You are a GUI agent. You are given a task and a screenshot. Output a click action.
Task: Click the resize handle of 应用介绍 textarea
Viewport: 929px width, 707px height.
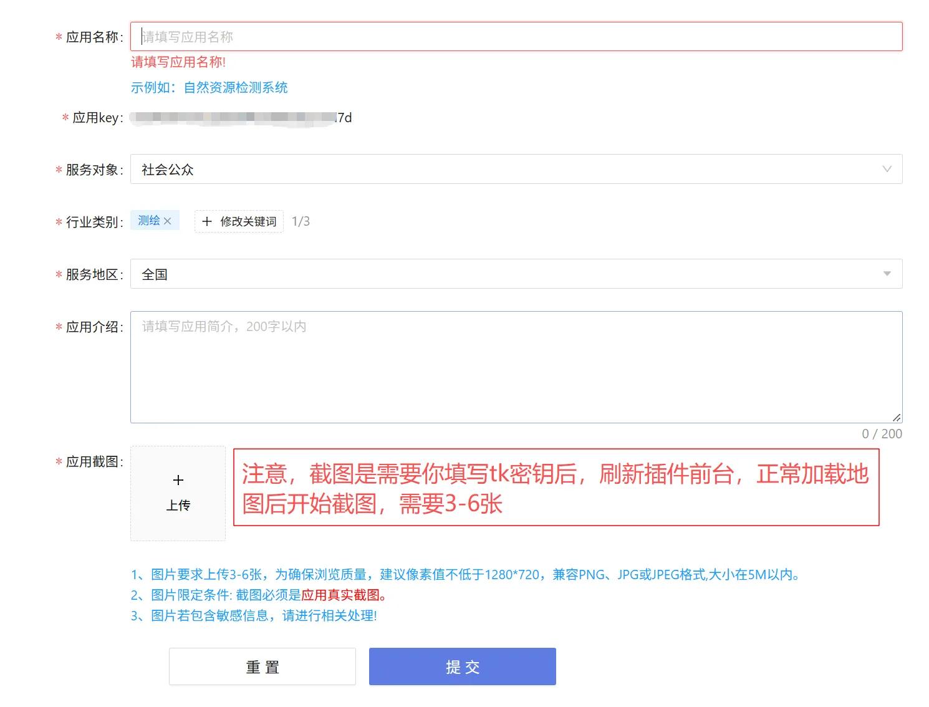[x=897, y=418]
